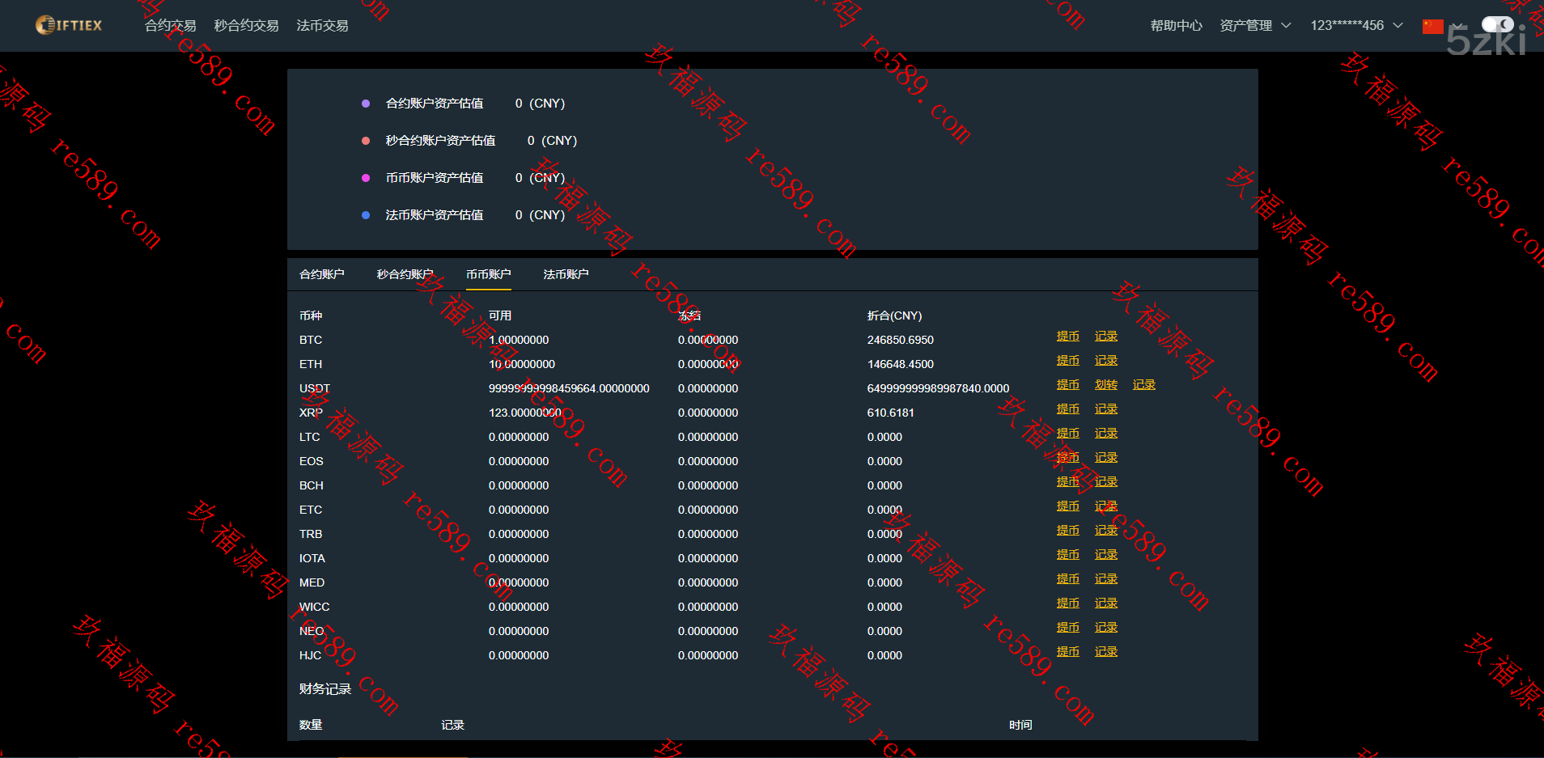This screenshot has width=1544, height=758.
Task: Click 提币 withdraw link for BTC
Action: (1067, 337)
